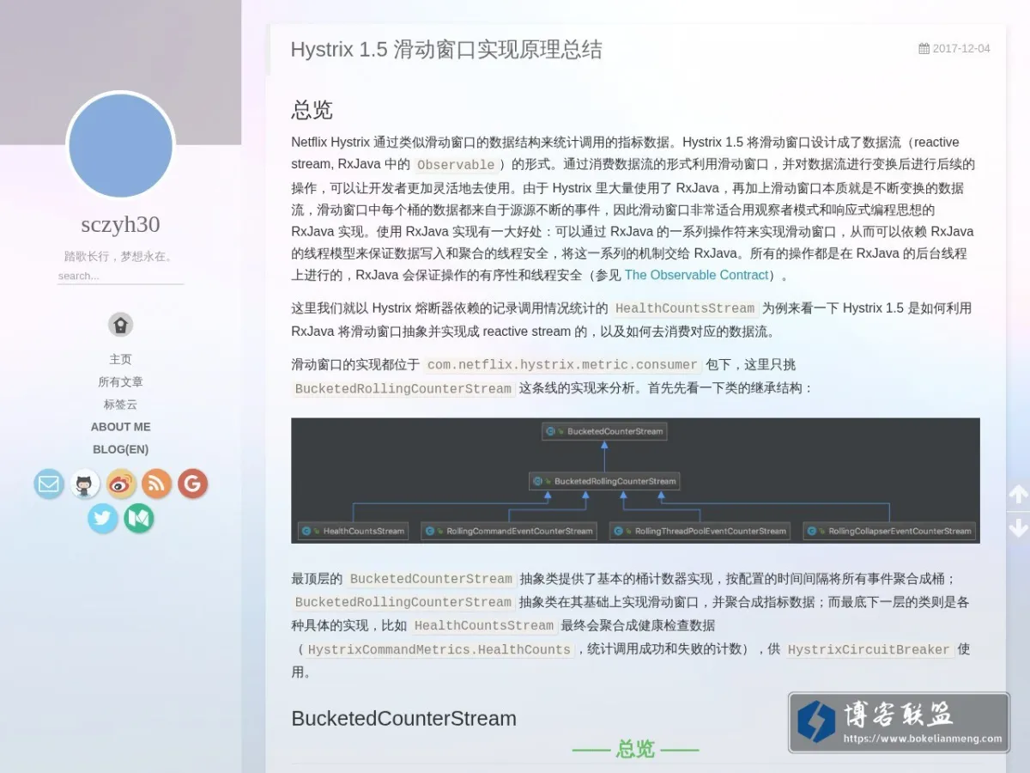Click the scroll-down arrow at right edge
This screenshot has width=1030, height=773.
(x=1018, y=526)
